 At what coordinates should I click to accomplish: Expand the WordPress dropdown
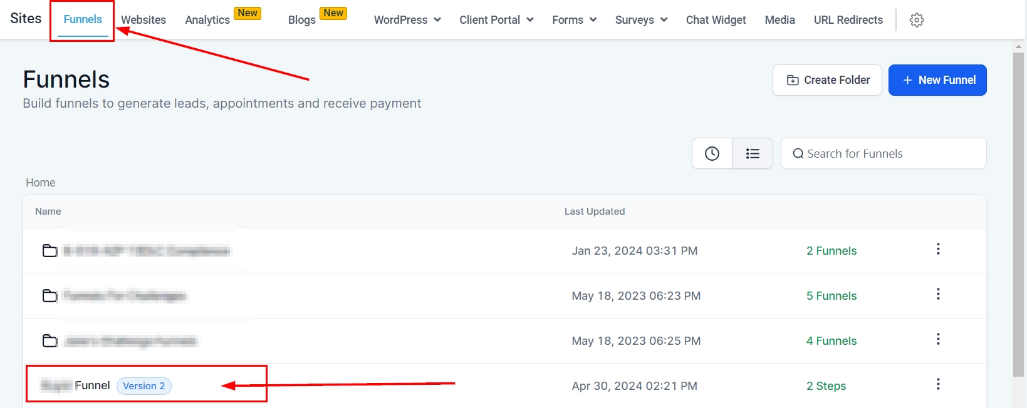pyautogui.click(x=407, y=20)
